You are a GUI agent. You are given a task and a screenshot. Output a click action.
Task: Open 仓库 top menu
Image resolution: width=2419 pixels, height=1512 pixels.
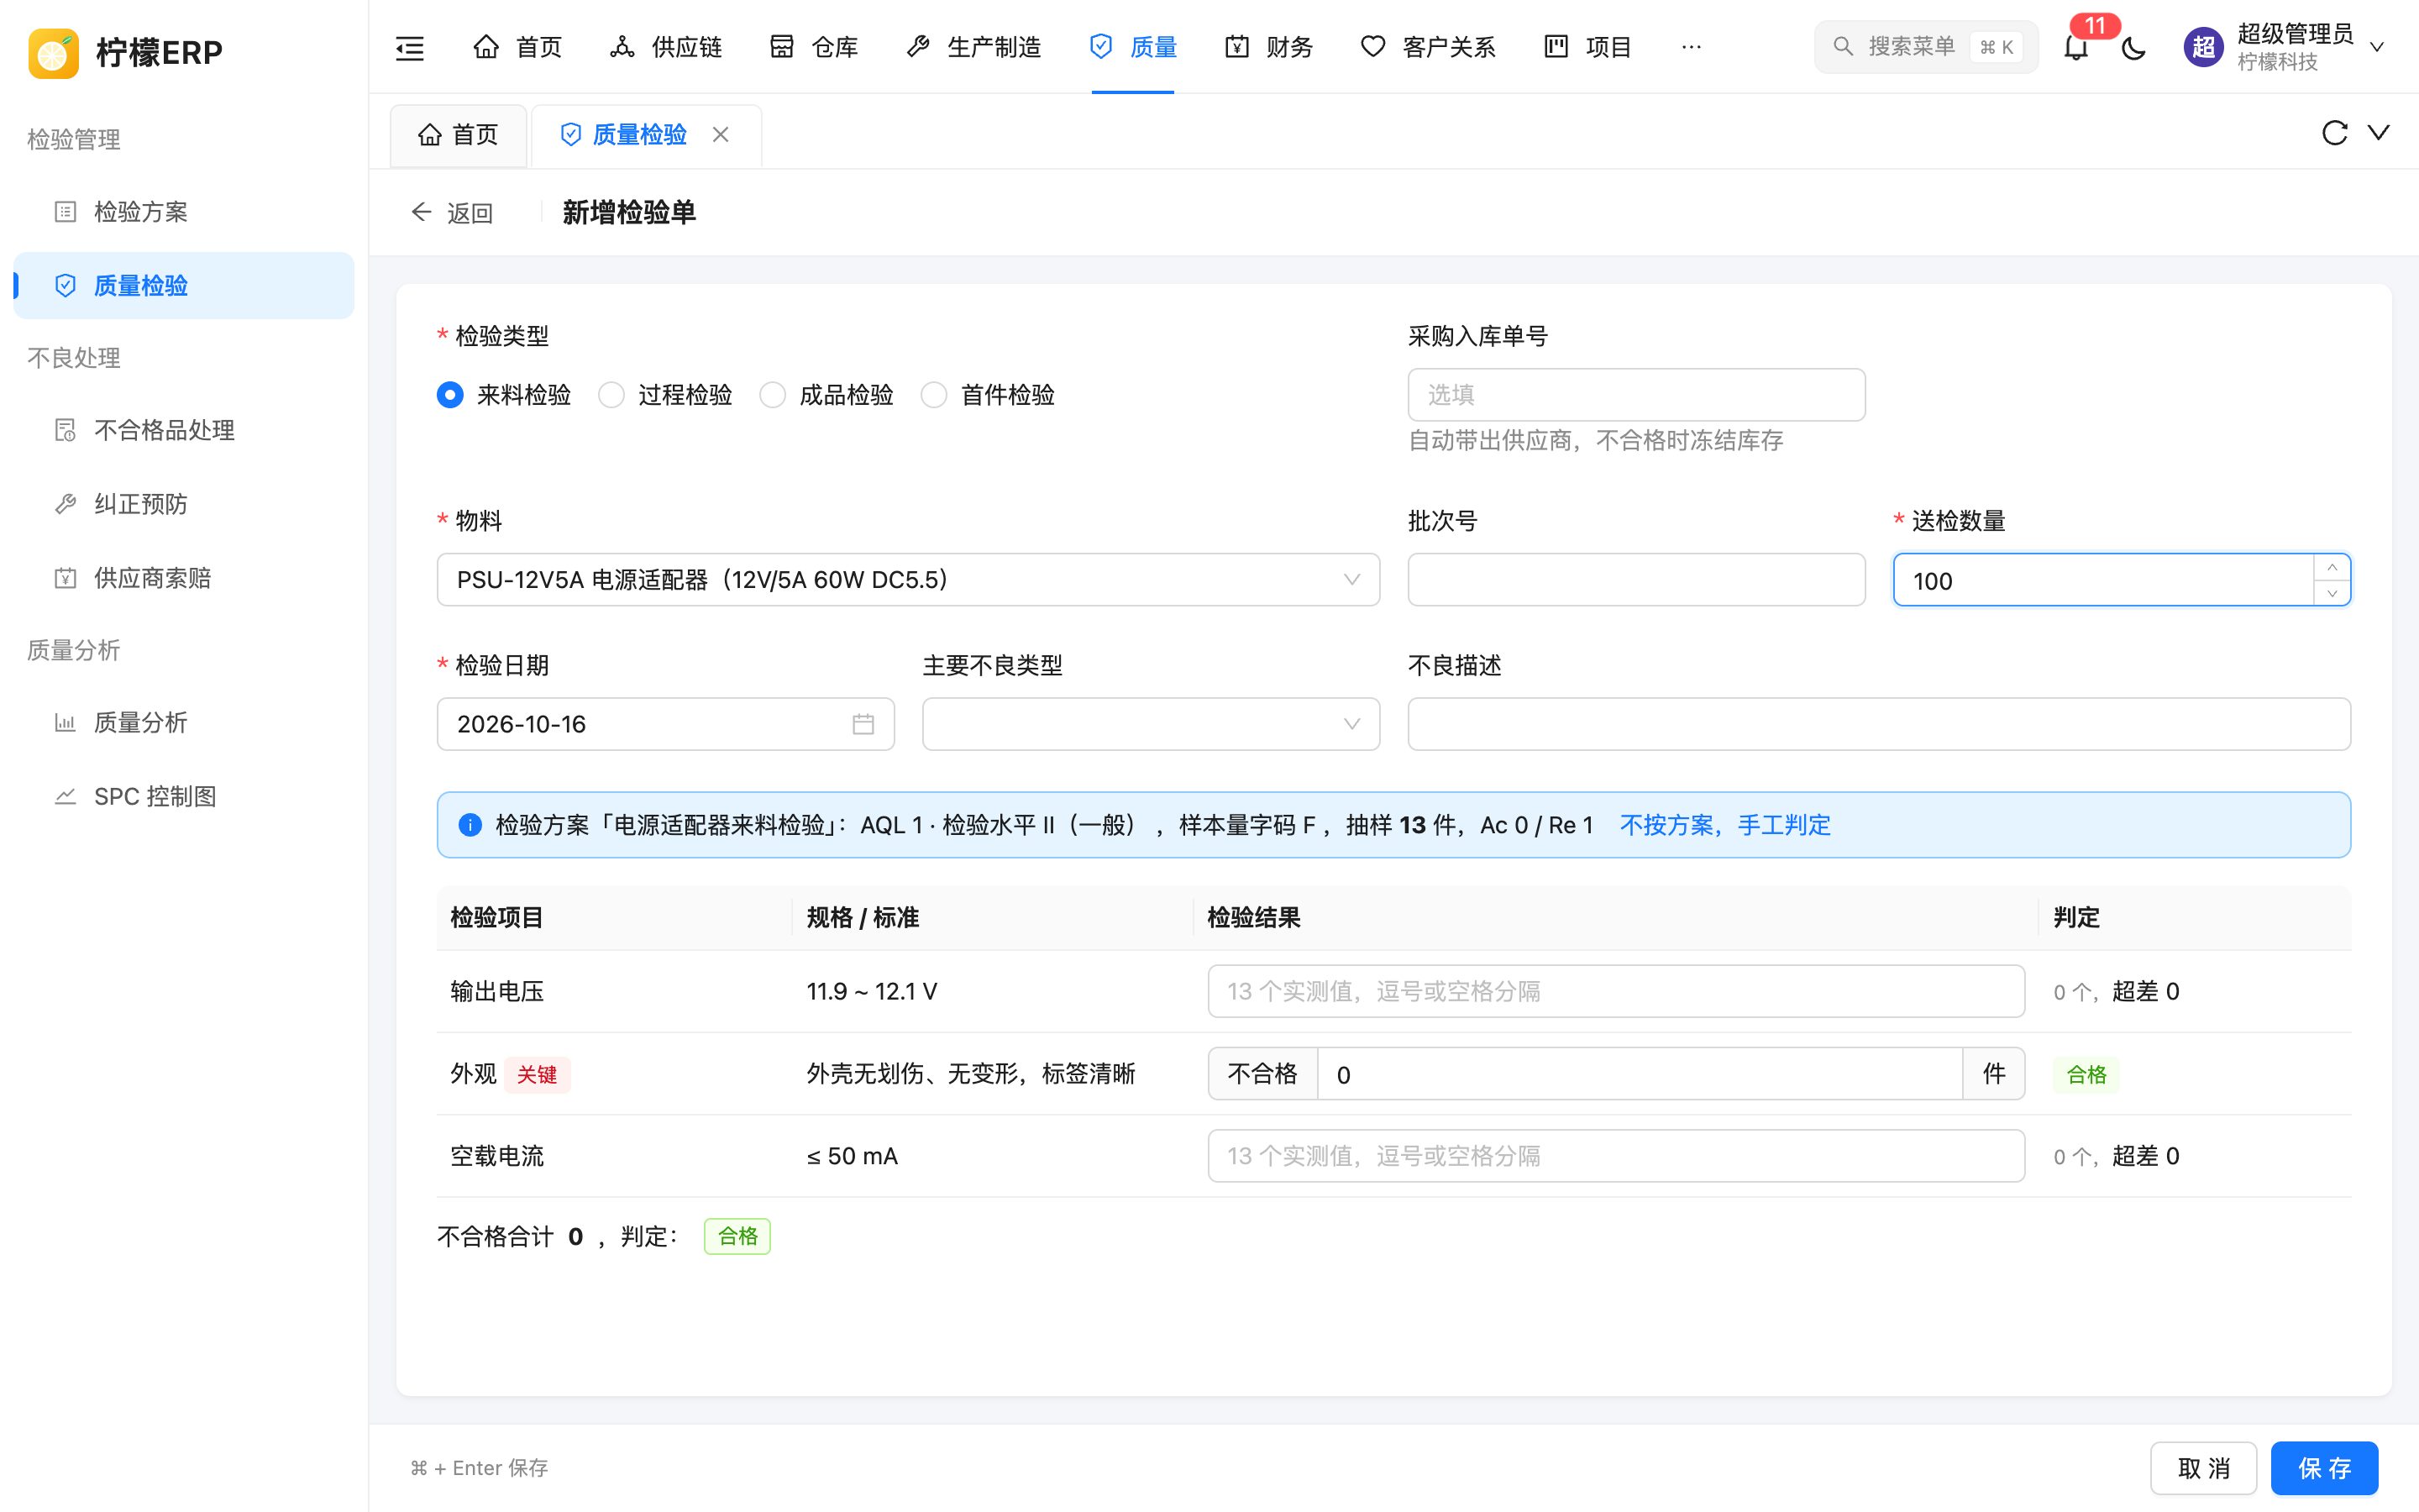click(x=814, y=47)
